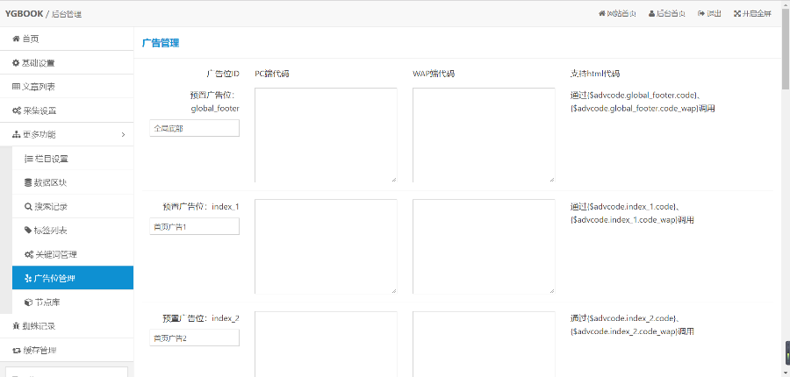Focus the 首页广告2 name input field
This screenshot has width=790, height=377.
click(x=195, y=338)
